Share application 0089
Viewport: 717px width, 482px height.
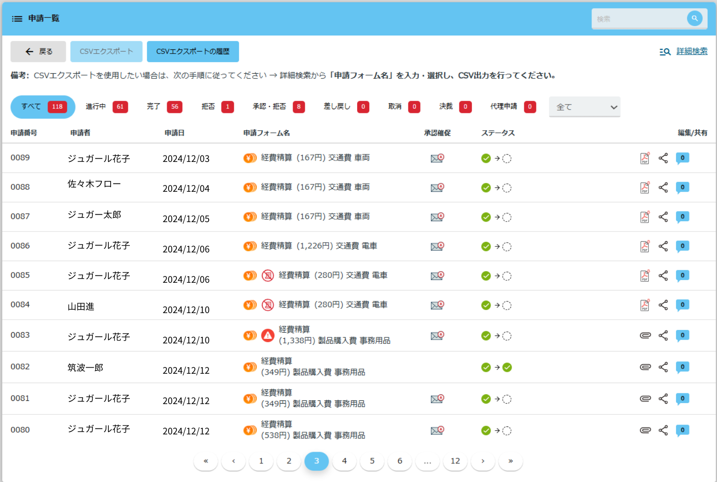[663, 158]
